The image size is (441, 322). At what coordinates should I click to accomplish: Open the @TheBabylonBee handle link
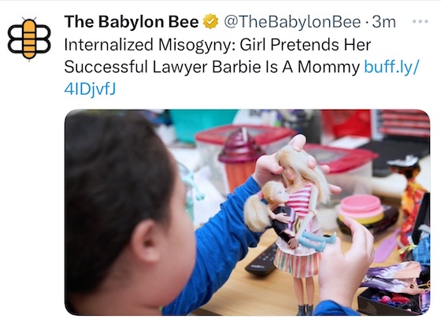(292, 22)
